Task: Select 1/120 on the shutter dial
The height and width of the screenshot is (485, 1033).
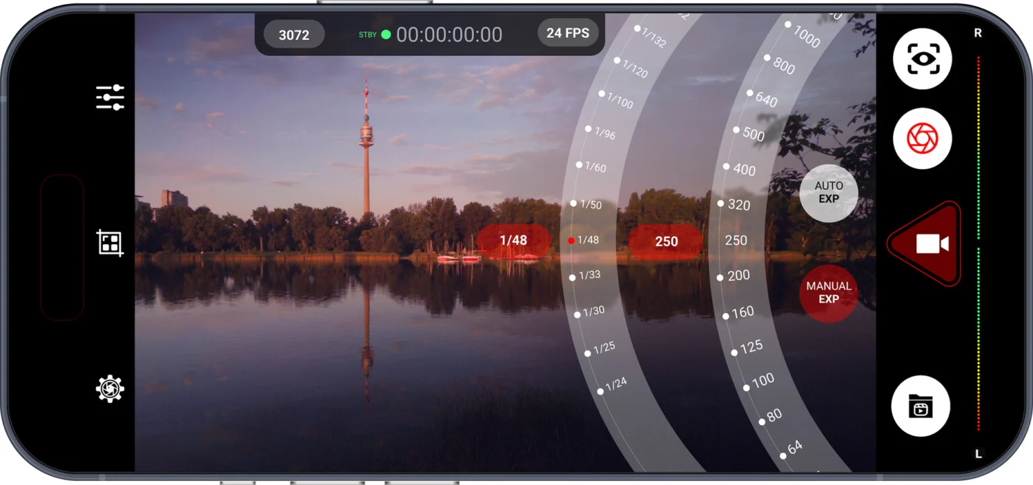Action: 630,67
